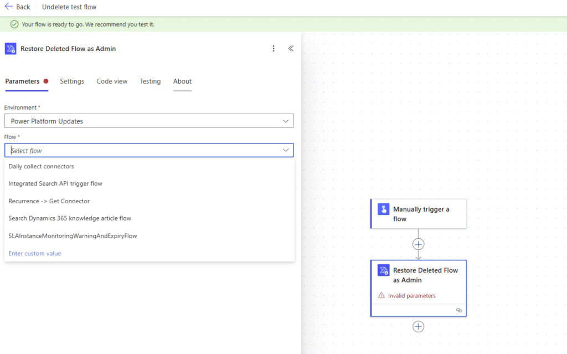Click the Manually trigger a flow card icon
The width and height of the screenshot is (567, 354).
[383, 209]
